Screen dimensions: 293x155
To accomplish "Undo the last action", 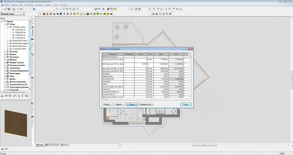I will tap(26, 9).
